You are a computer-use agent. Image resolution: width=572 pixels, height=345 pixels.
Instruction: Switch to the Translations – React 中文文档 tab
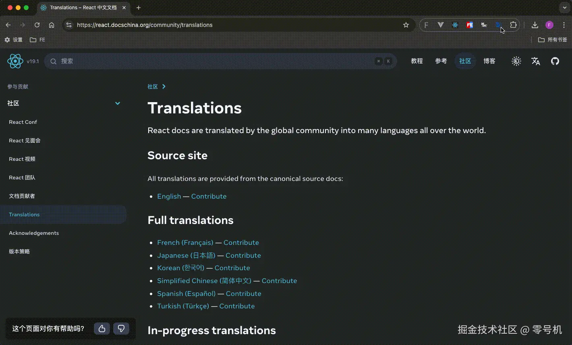point(83,8)
